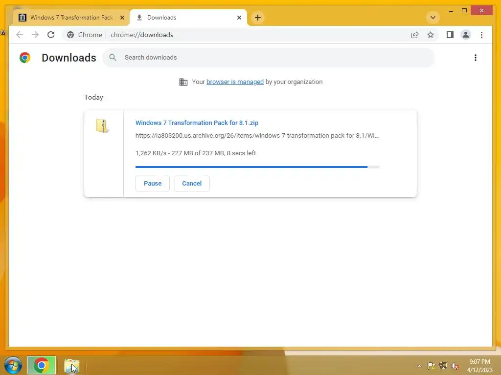Click the Chrome site info icon in address bar
The height and width of the screenshot is (375, 501).
tap(70, 35)
